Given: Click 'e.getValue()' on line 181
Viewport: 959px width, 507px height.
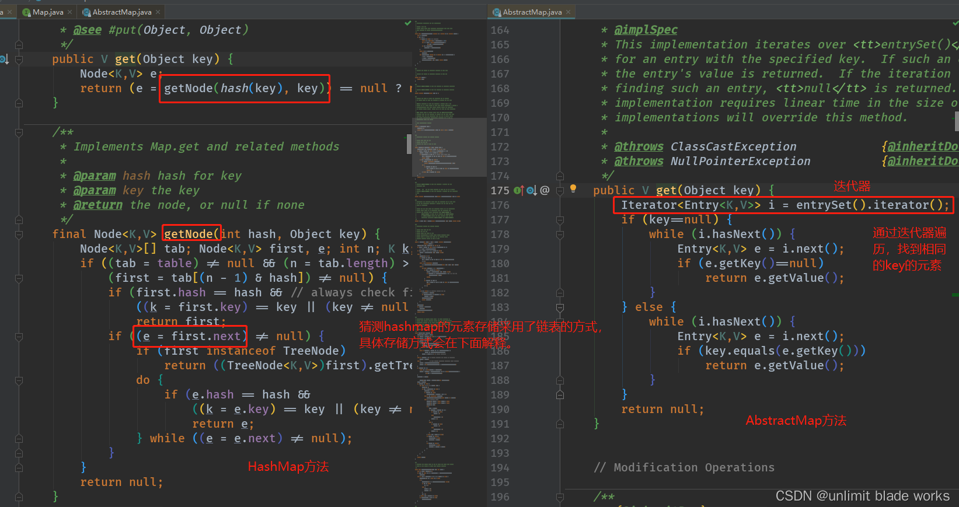Looking at the screenshot, I should 796,278.
